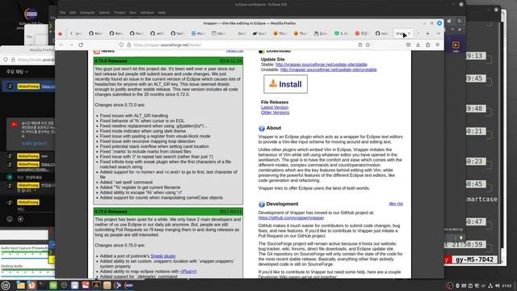Click the news rss link
The height and width of the screenshot is (291, 517).
(234, 50)
